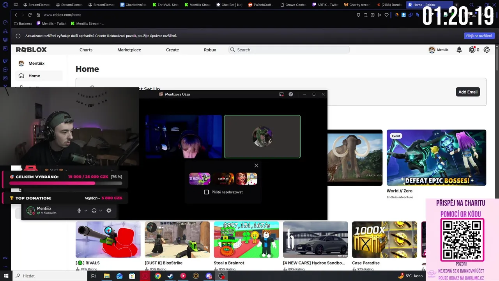The width and height of the screenshot is (499, 281).
Task: Focus the Roblox search field
Action: (288, 50)
